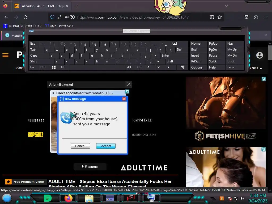Screen dimensions: 272x204
Task: Toggle the left Shift key
Action: point(41,61)
